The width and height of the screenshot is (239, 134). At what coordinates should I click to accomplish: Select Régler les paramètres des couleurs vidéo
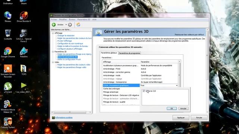[x=74, y=65]
